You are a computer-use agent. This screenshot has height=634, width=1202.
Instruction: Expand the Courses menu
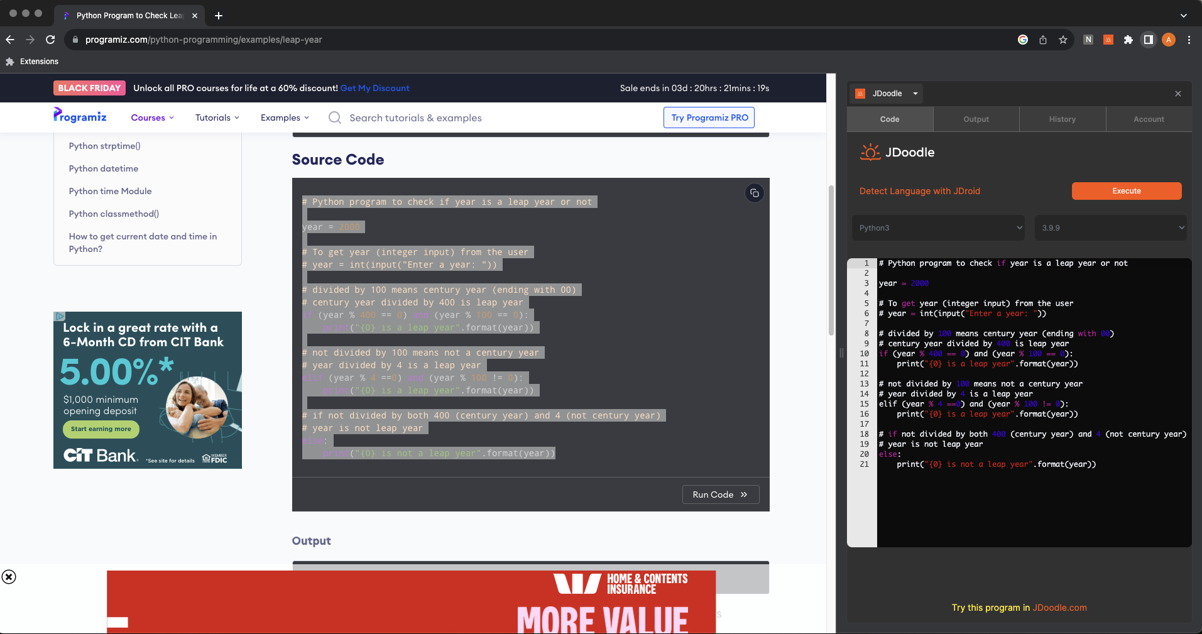point(153,118)
